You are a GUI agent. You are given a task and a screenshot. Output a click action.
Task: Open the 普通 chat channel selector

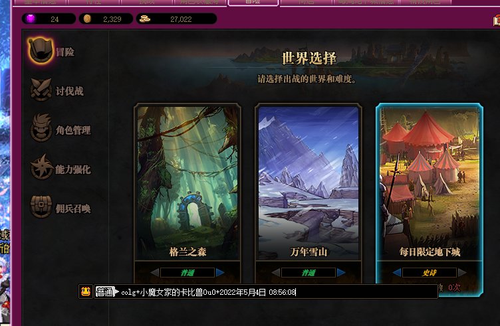pos(106,291)
